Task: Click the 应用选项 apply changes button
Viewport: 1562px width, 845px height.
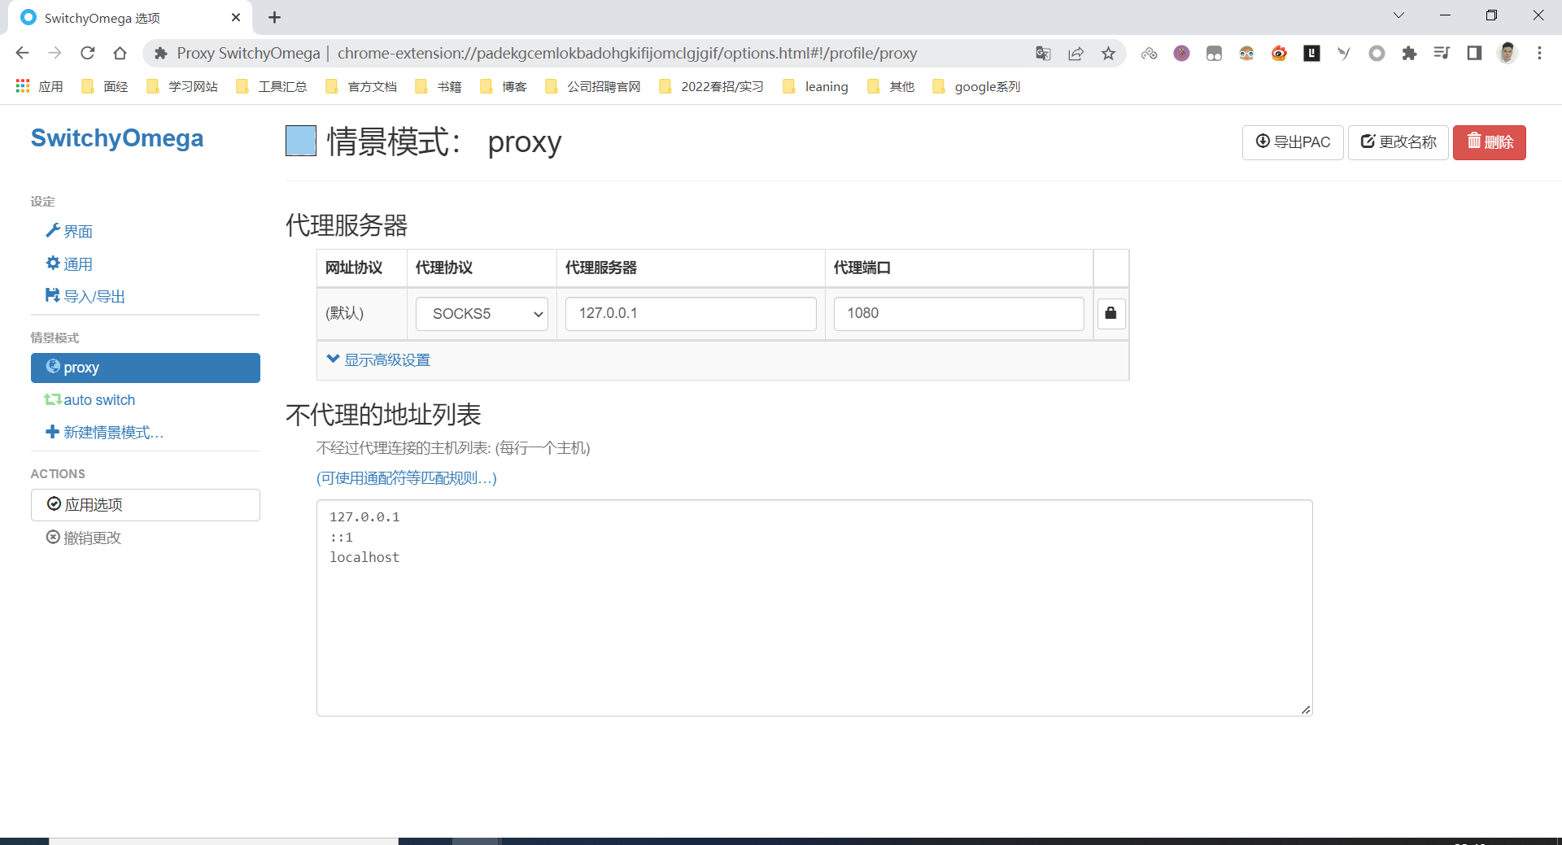Action: [x=146, y=505]
